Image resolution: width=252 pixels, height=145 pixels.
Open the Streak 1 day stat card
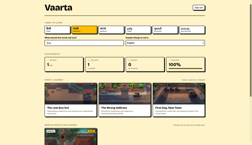pyautogui.click(x=64, y=64)
